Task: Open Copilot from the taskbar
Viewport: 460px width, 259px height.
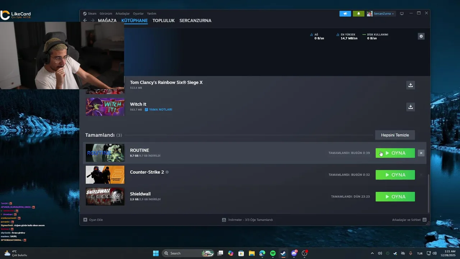Action: [231, 253]
